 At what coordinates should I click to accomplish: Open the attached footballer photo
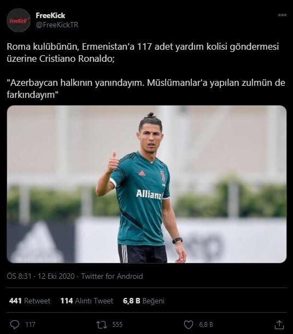point(146,184)
